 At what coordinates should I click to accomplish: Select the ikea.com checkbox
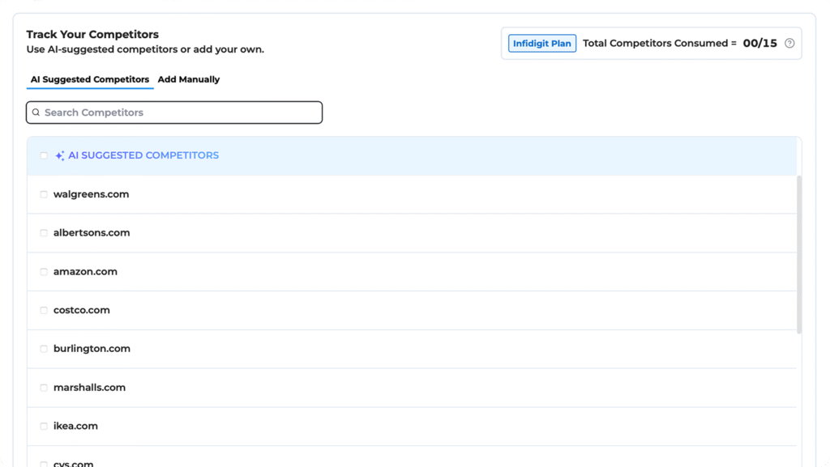pyautogui.click(x=44, y=426)
